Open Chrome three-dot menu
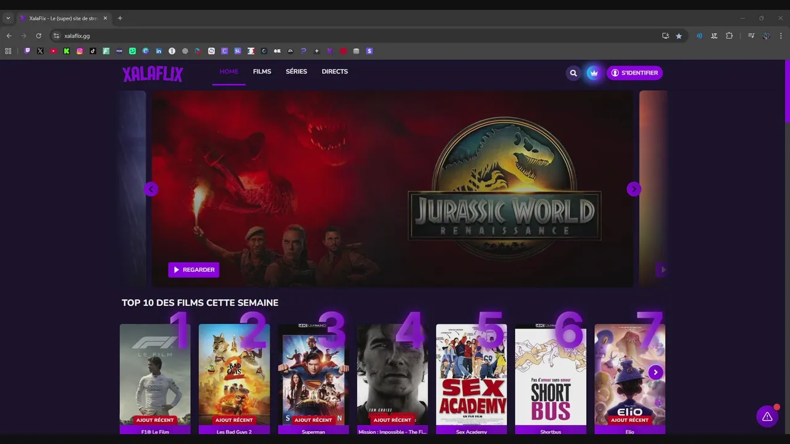 point(781,36)
